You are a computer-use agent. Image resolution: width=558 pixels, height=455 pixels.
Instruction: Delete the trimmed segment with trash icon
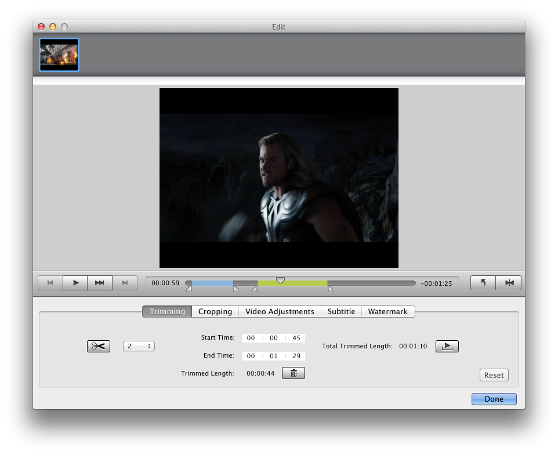[293, 373]
